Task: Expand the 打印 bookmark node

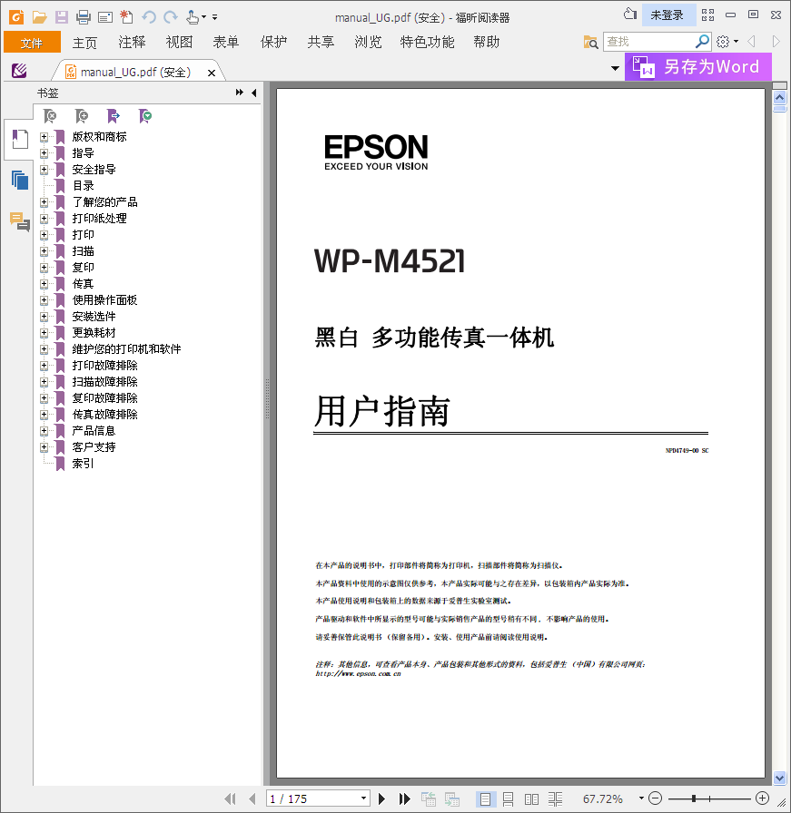Action: (x=44, y=235)
